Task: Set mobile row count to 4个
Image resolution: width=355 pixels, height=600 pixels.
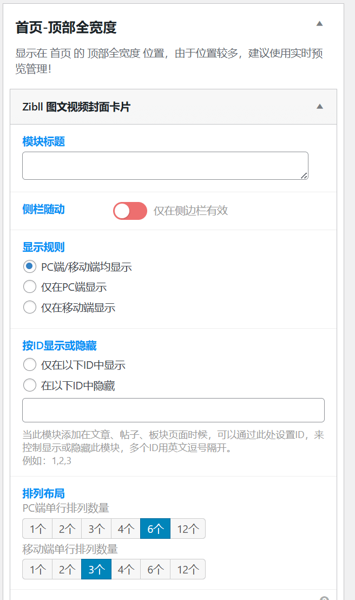Action: (126, 569)
